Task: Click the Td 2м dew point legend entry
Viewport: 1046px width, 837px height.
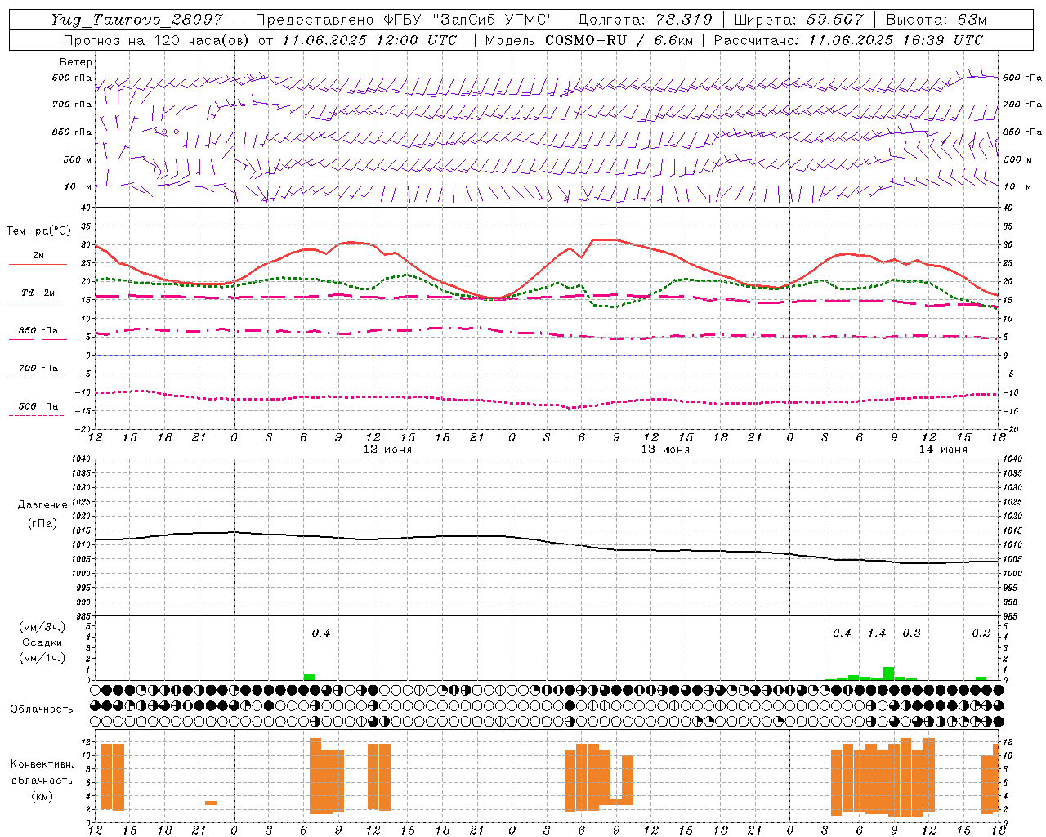Action: (x=38, y=293)
